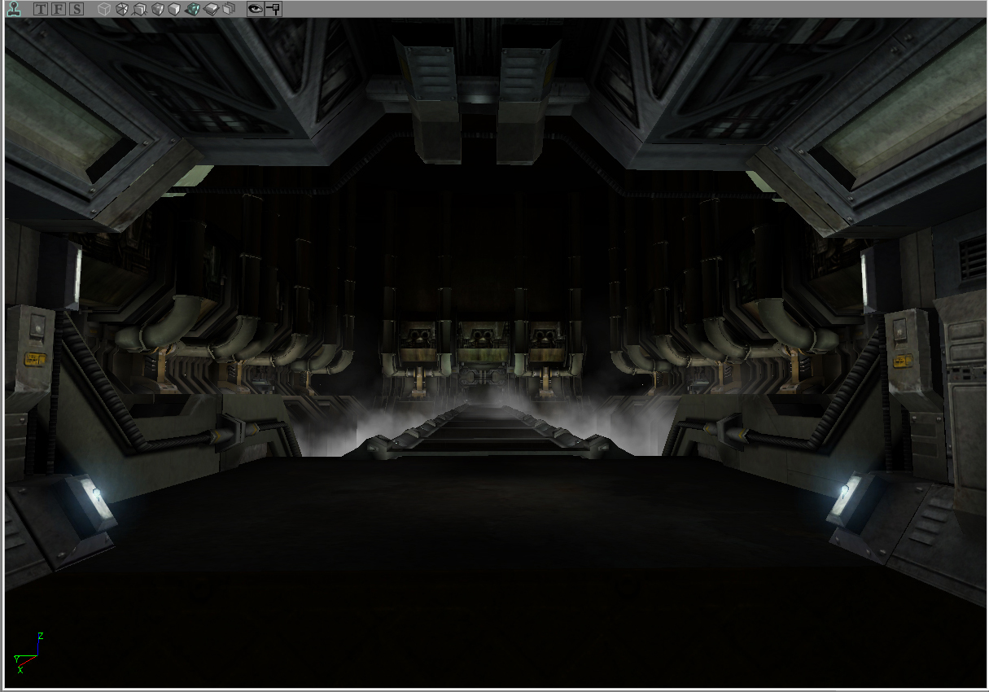Click the fourth shaded cube view icon

coord(157,9)
